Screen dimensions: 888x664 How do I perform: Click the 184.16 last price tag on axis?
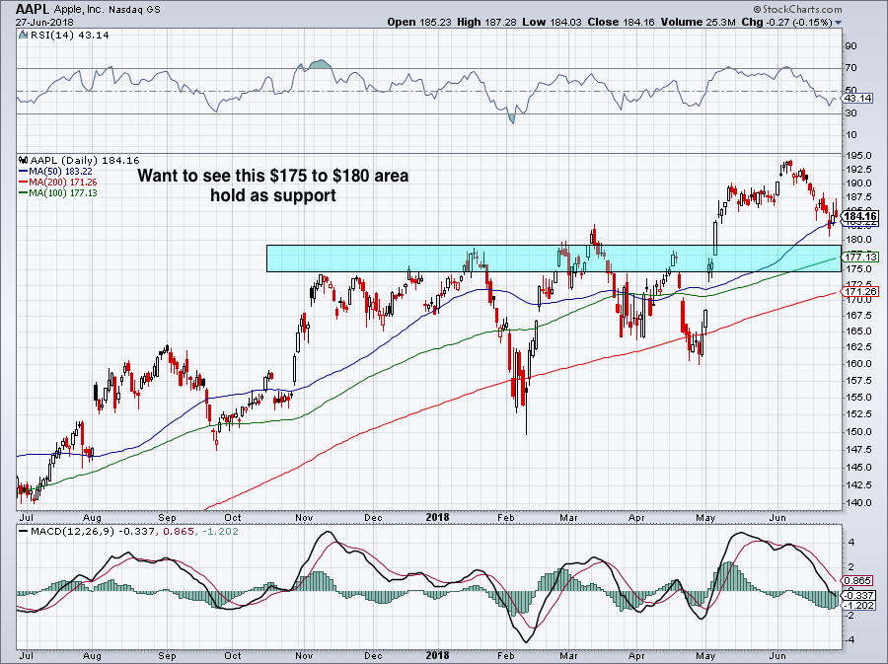[860, 216]
